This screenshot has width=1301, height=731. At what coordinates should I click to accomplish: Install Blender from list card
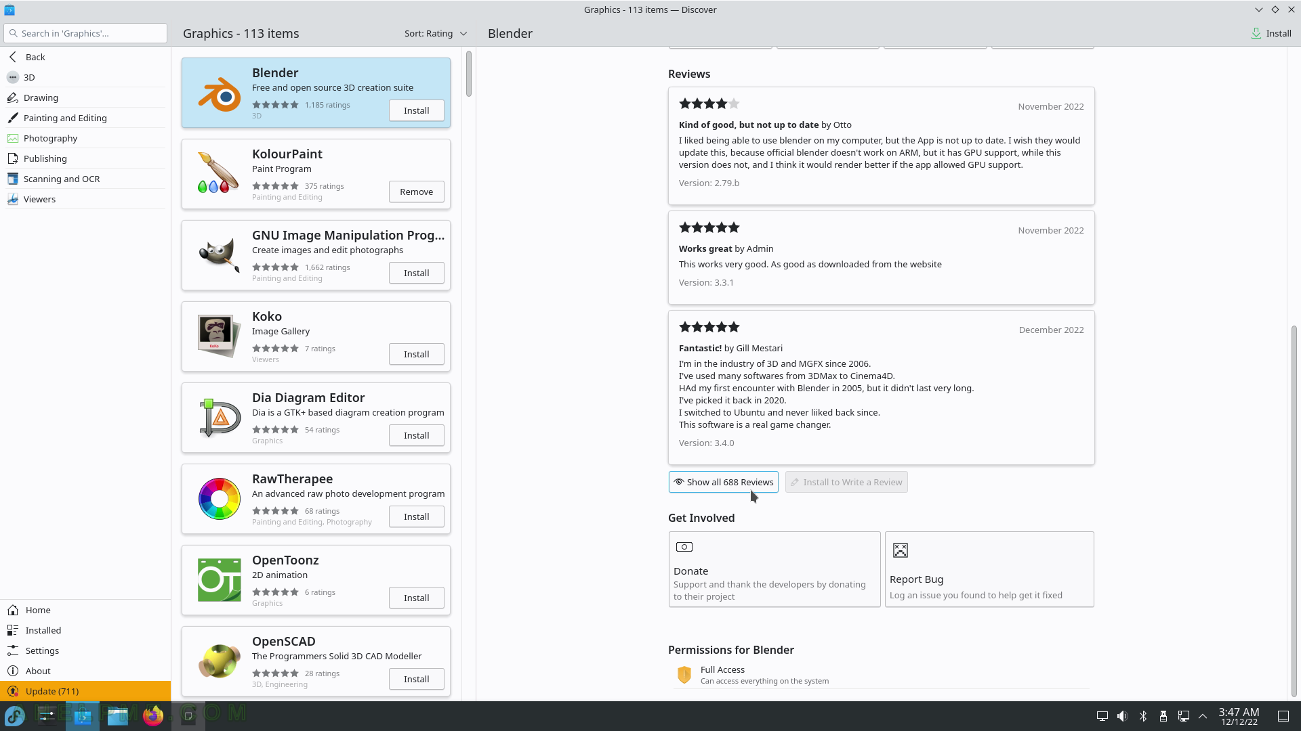coord(416,110)
